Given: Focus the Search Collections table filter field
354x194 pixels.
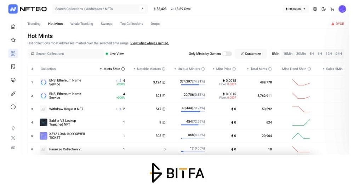Looking at the screenshot, I should pos(65,54).
